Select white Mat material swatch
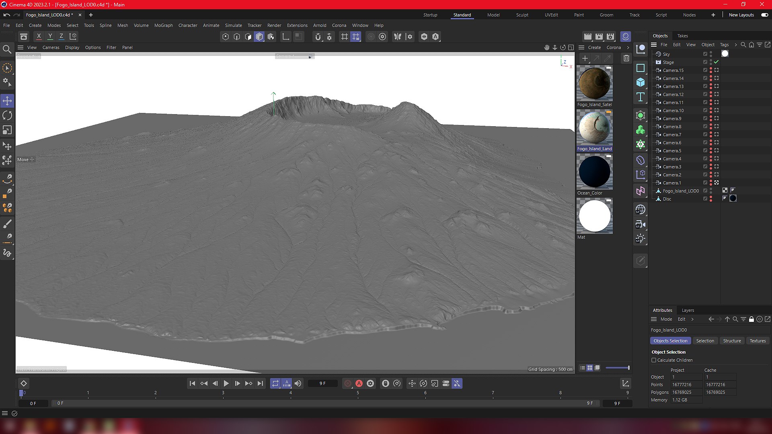Image resolution: width=772 pixels, height=434 pixels. click(594, 216)
